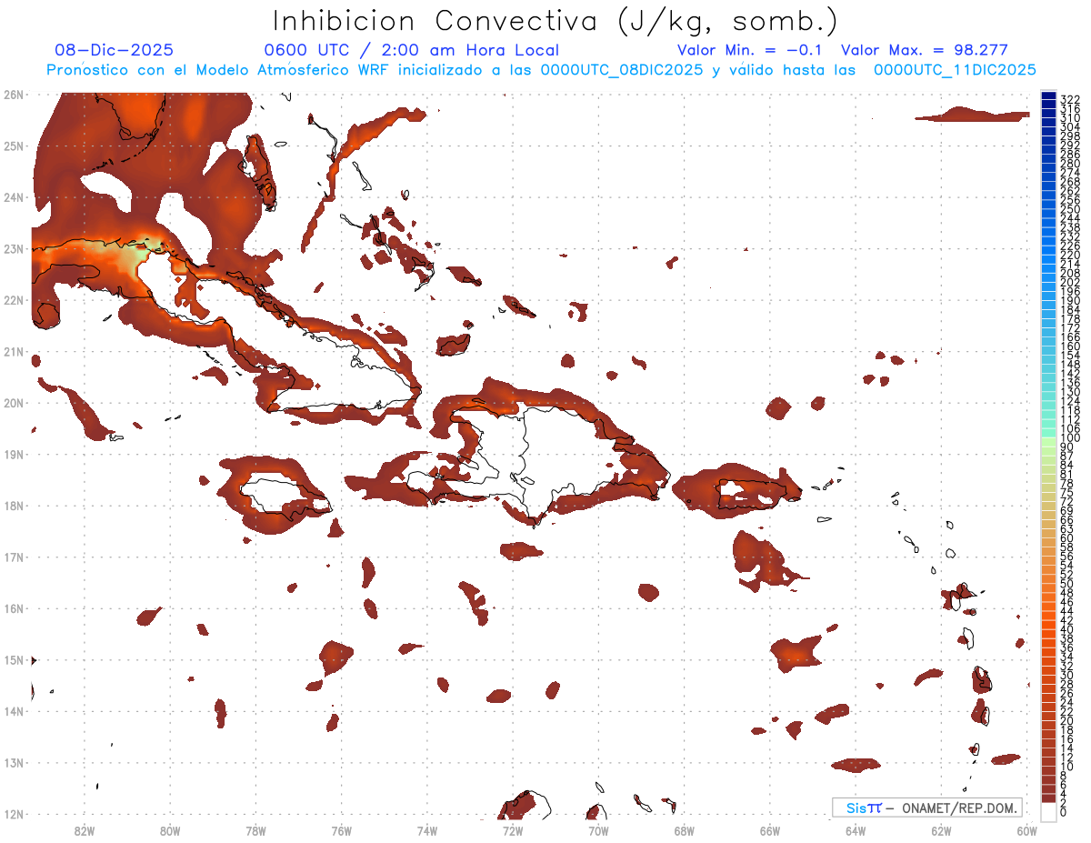Screen dimensions: 1091x843
Task: Click the "14N" latitude label
Action: click(14, 711)
